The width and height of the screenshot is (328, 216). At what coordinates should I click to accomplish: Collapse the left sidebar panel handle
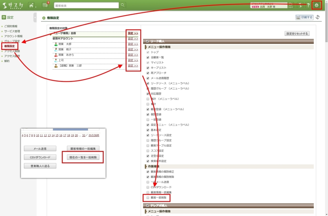(35, 17)
